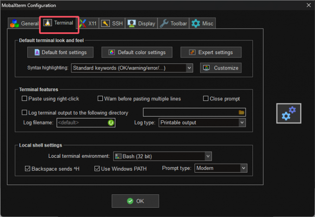Enable Log terminal output to directory
This screenshot has width=315, height=217.
(x=24, y=112)
